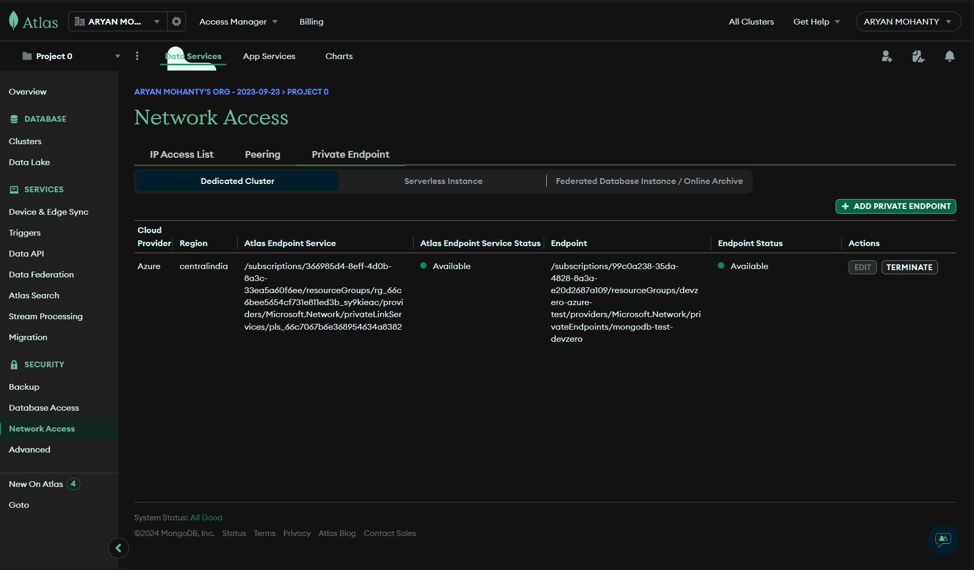Open Backup in the sidebar
Image resolution: width=974 pixels, height=570 pixels.
[24, 387]
